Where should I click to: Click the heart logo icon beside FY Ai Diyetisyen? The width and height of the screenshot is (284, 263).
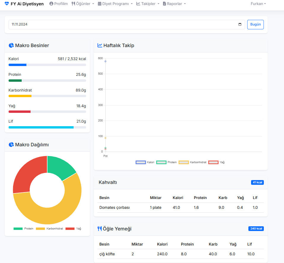(7, 4)
